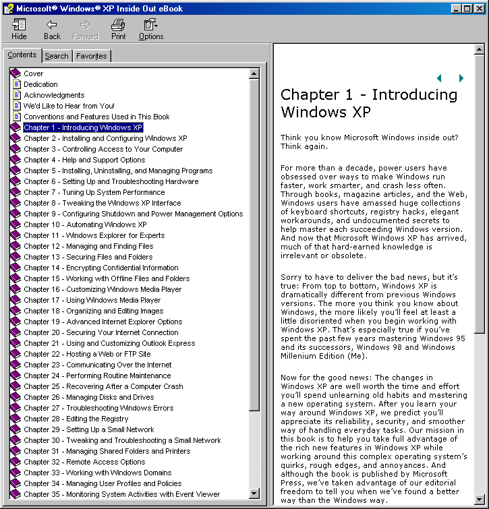
Task: Open Chapter 3 - Controlling Access to Your Computer
Action: 103,149
